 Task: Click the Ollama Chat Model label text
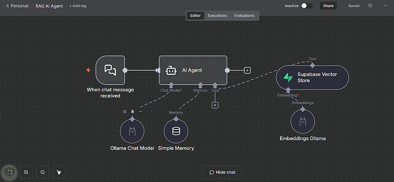[132, 148]
